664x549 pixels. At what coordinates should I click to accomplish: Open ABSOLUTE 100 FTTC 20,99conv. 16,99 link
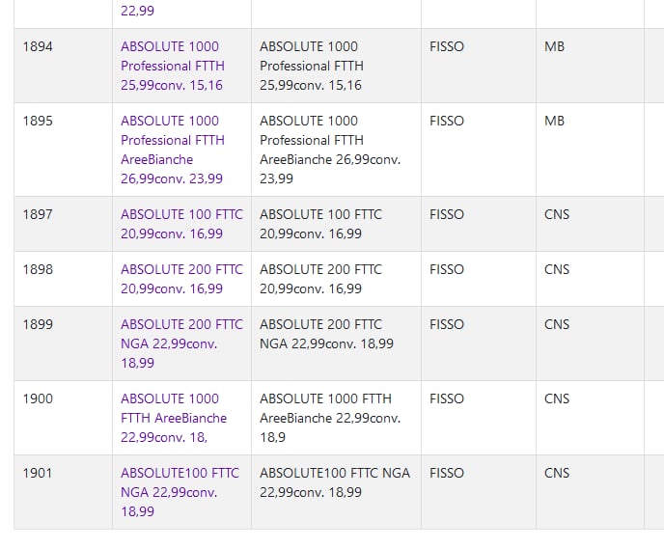pos(181,224)
